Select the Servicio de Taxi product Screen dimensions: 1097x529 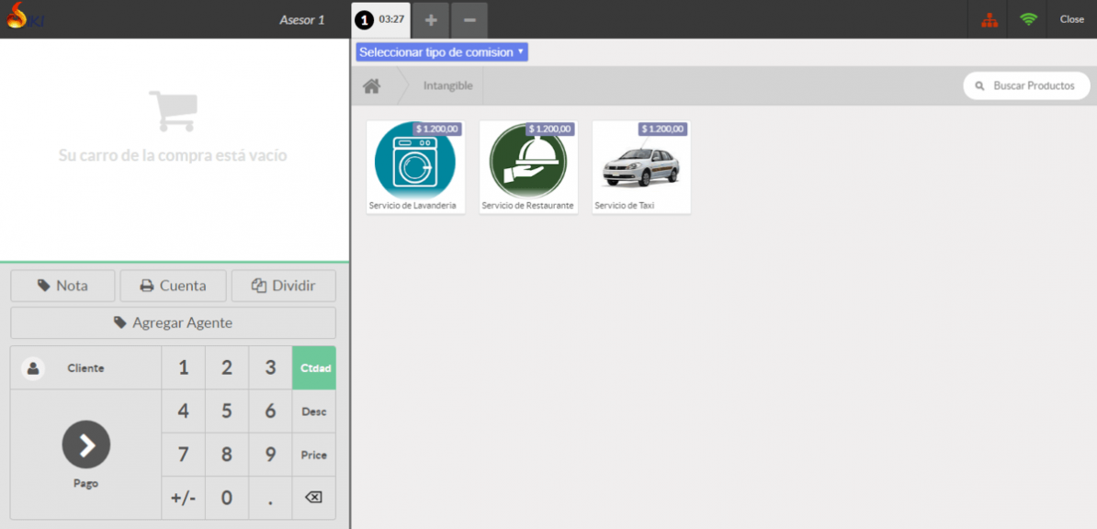[640, 167]
